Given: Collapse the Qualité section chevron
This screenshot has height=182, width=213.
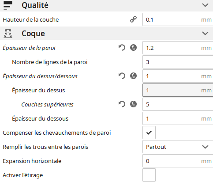Looking at the screenshot, I should [x=205, y=5].
